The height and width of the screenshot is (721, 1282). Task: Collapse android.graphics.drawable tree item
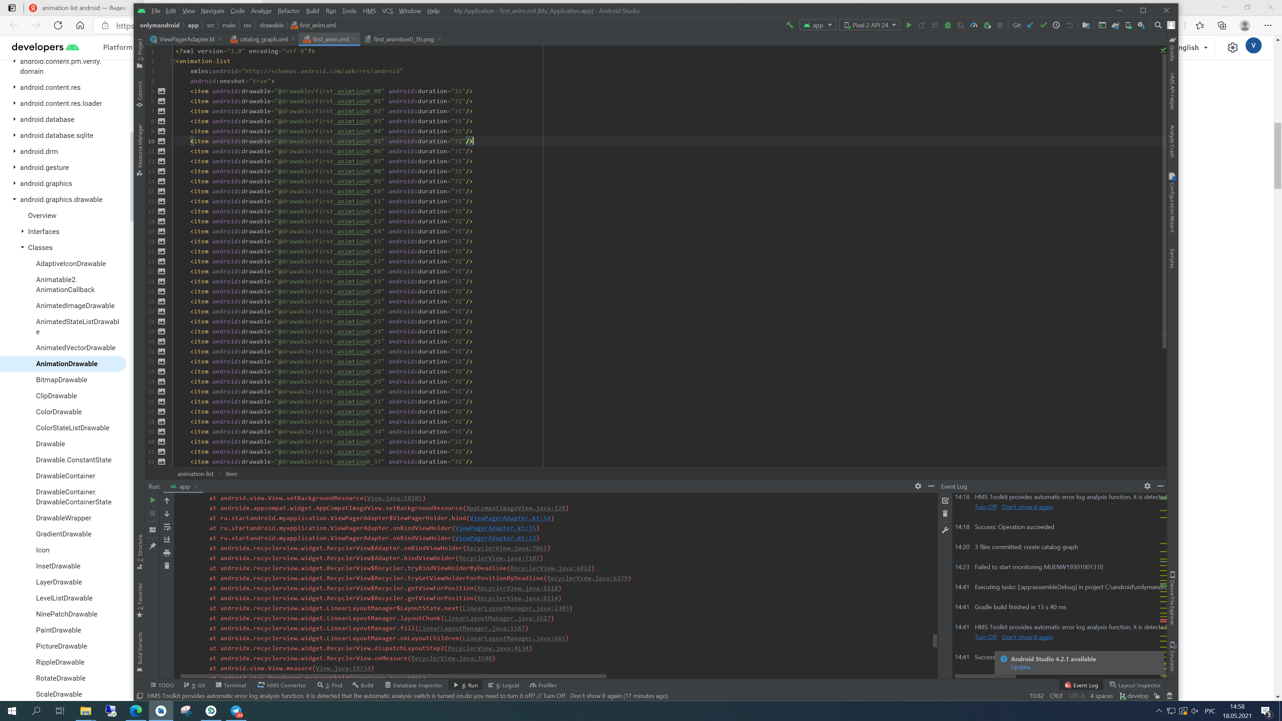coord(14,200)
